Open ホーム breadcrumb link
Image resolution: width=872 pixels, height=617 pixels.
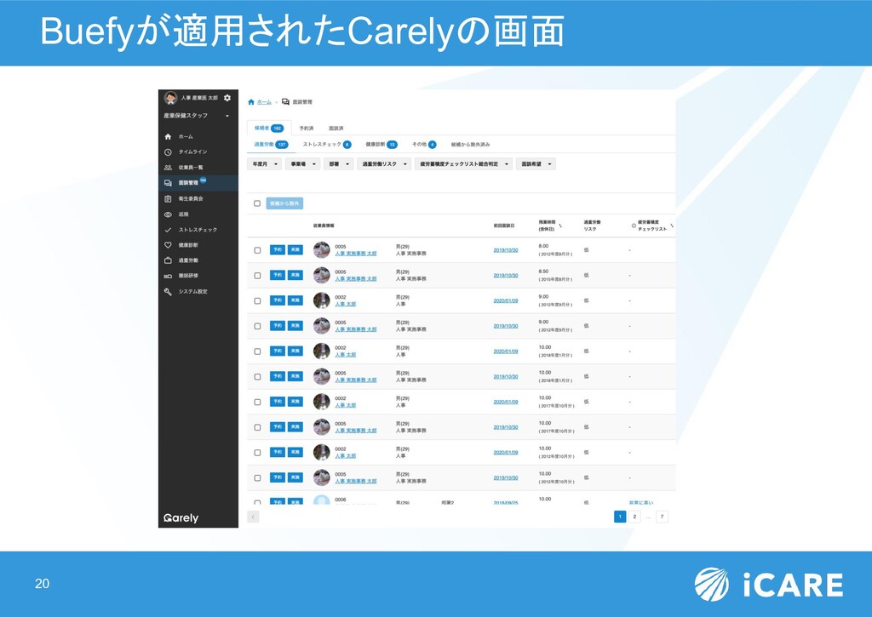tap(264, 102)
